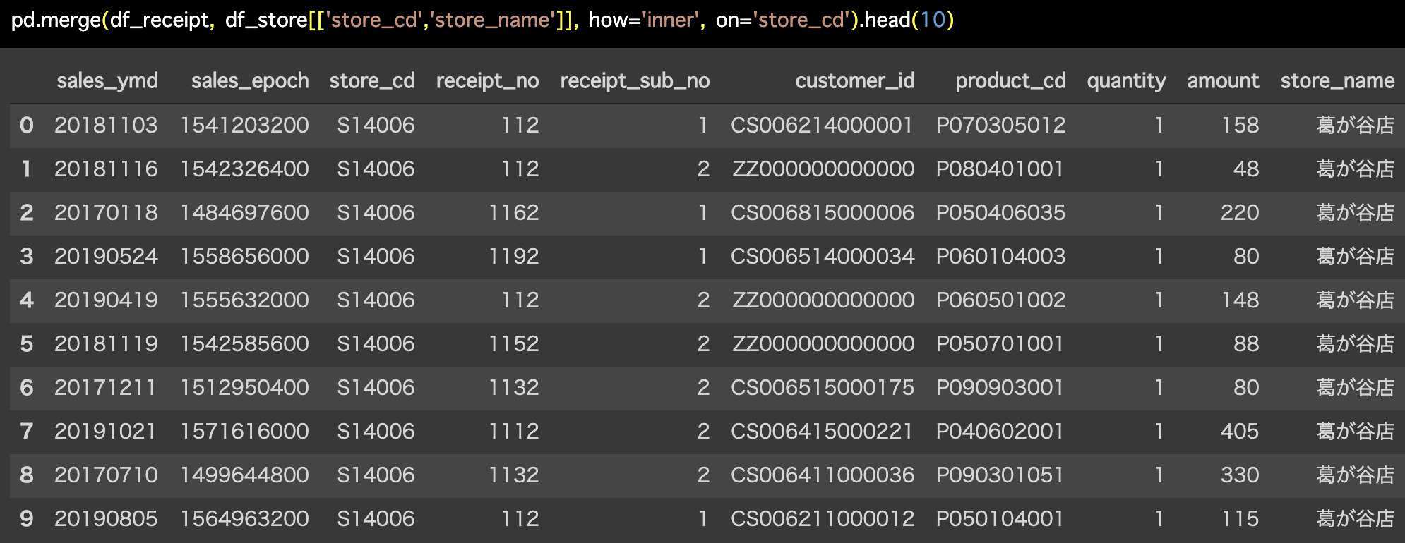Click sales_ymd cell 20190805
Screen dimensions: 1405x543
[x=106, y=519]
